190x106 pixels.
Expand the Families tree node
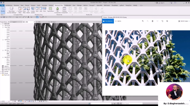coord(1,71)
